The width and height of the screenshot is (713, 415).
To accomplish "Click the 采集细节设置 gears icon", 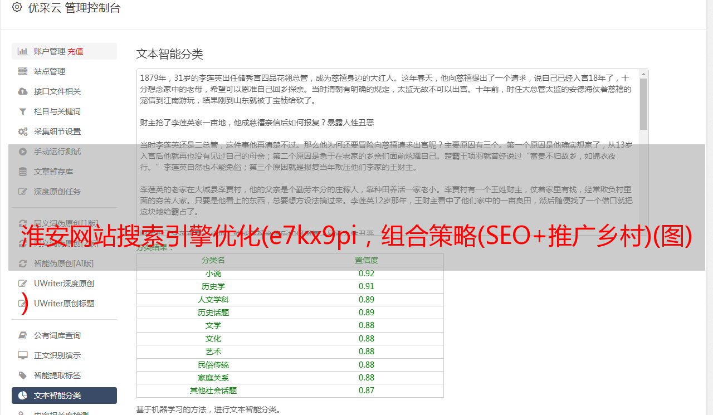I will pos(23,131).
